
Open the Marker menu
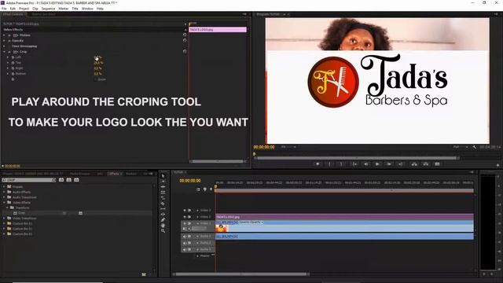64,9
